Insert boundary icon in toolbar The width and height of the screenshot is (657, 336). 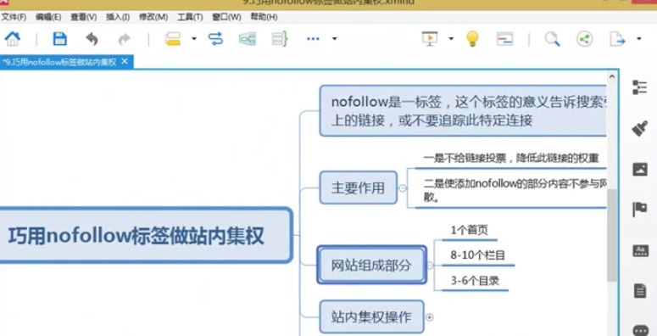(x=248, y=39)
